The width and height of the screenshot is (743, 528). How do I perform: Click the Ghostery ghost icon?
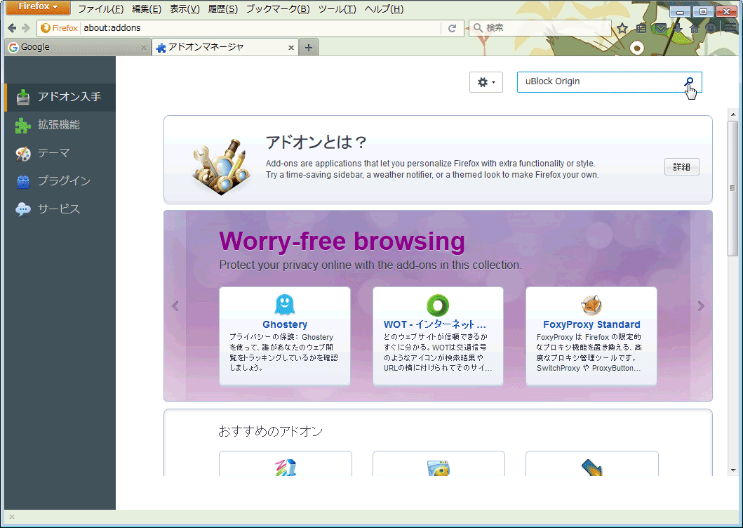284,305
